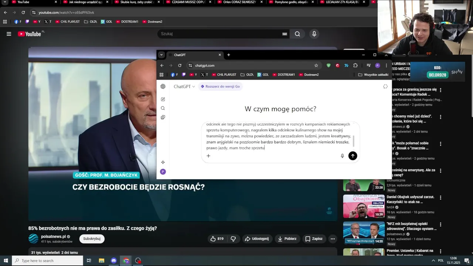
Task: Open the Windows Start menu
Action: click(6, 261)
